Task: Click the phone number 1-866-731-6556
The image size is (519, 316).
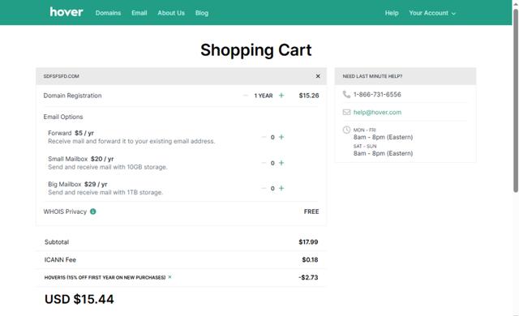Action: [x=377, y=95]
